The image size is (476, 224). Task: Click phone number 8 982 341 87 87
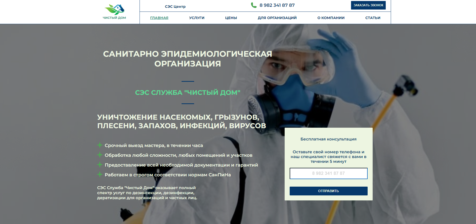coord(277,5)
